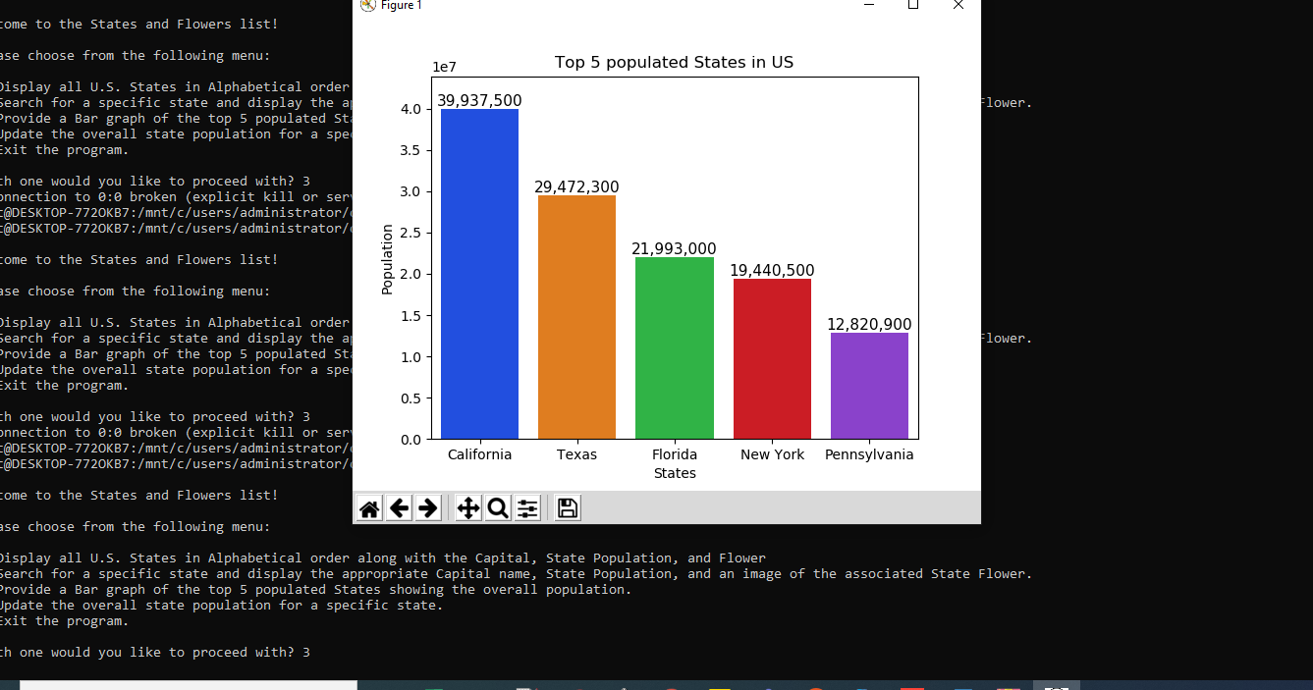This screenshot has height=690, width=1313.
Task: Click the Population y-axis label
Action: coord(387,259)
